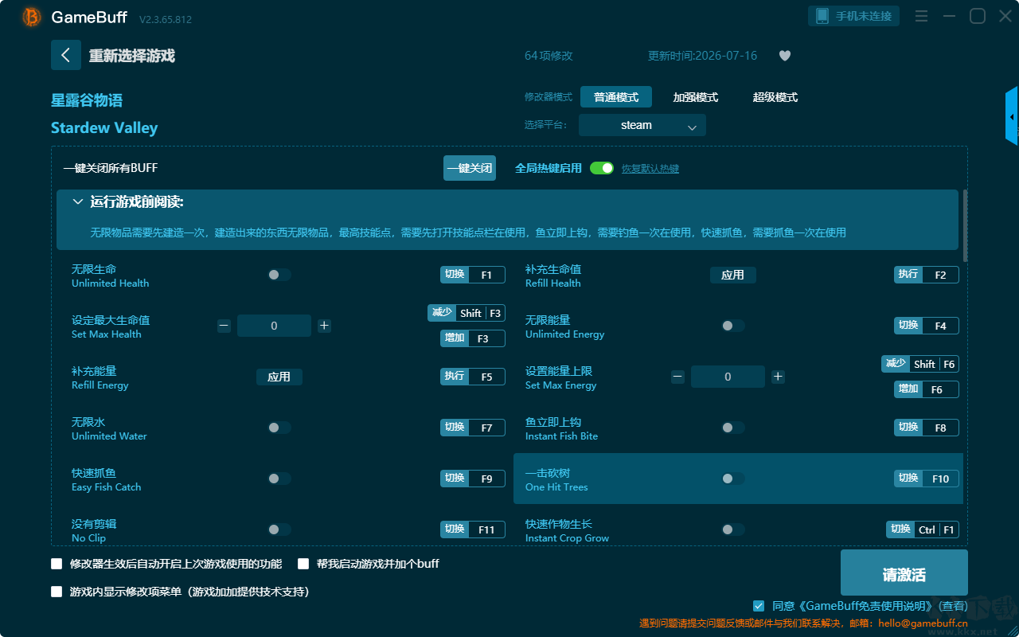1019x637 pixels.
Task: Toggle Instant Fish Bite switch
Action: pos(732,428)
